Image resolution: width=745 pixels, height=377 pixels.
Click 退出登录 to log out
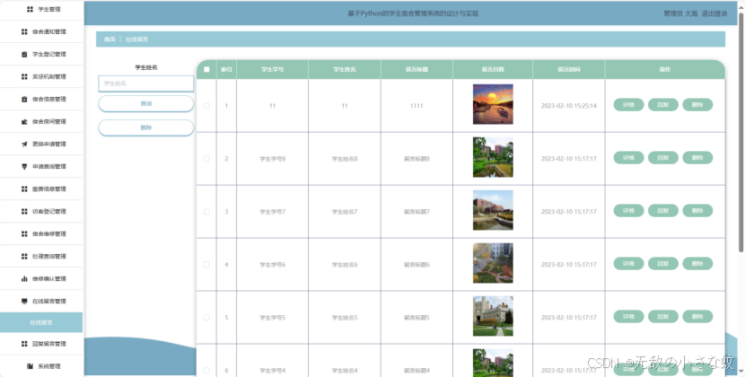[714, 13]
